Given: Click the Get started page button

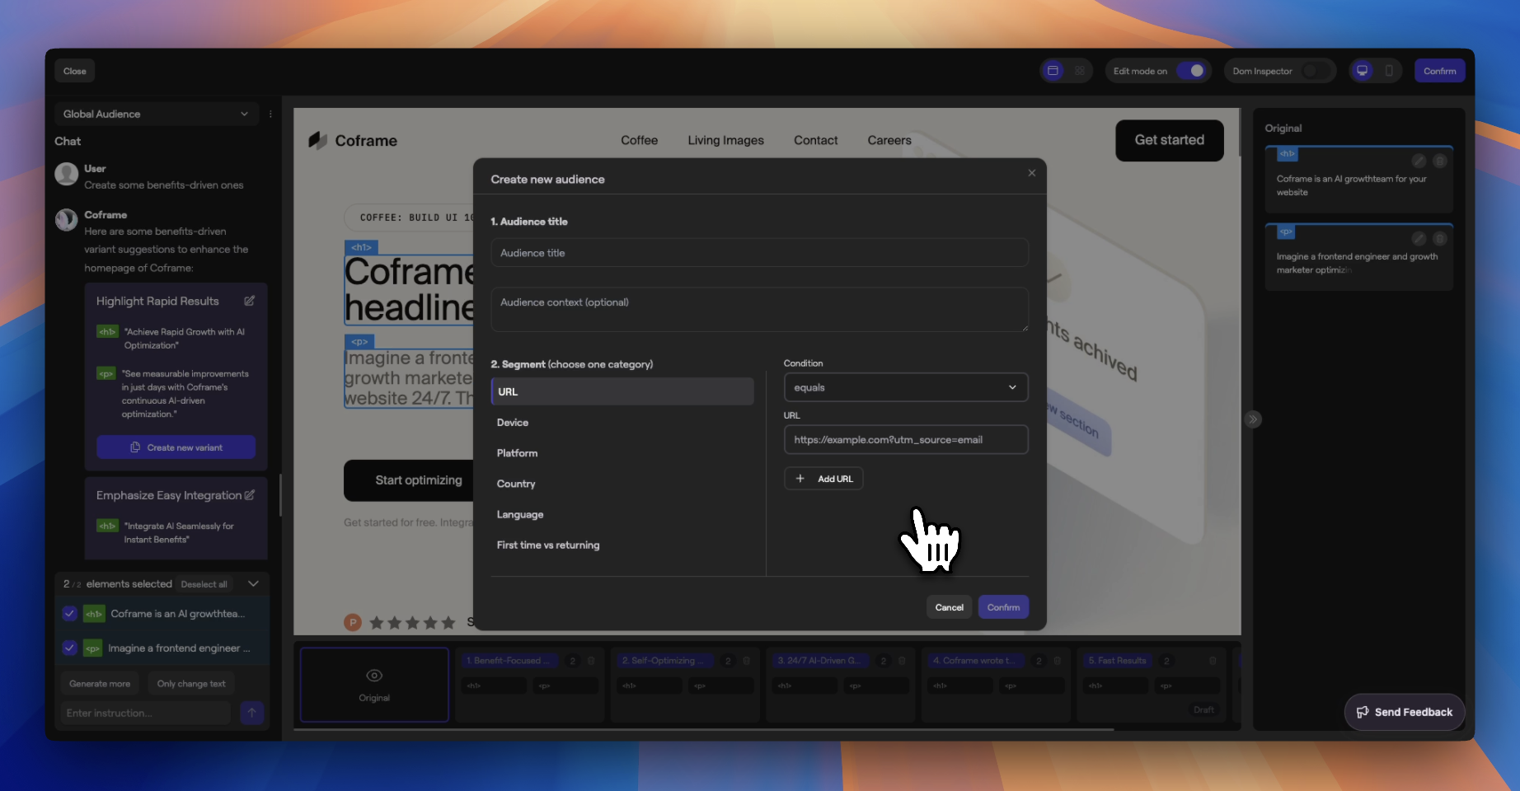Looking at the screenshot, I should [x=1169, y=140].
